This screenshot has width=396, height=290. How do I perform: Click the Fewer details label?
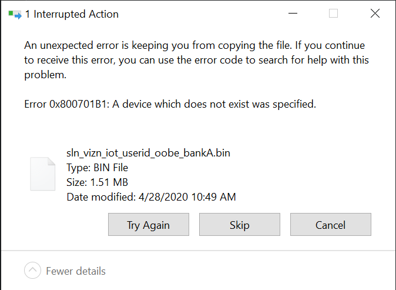click(x=76, y=271)
